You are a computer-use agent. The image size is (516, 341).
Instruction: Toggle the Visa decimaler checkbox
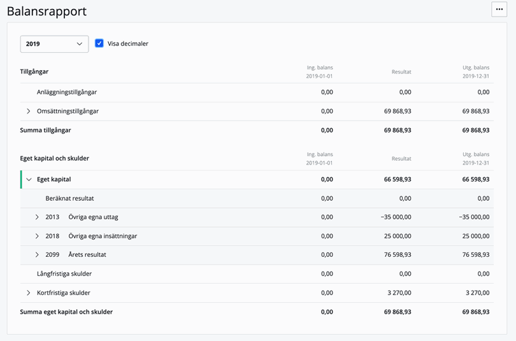(x=99, y=43)
